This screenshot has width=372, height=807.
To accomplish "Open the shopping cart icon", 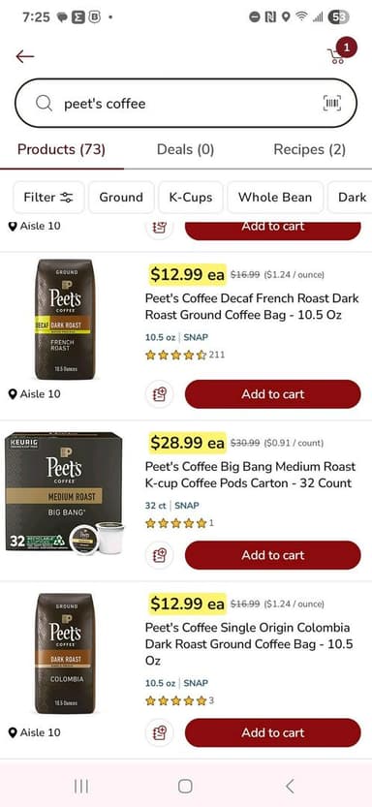I will point(336,55).
